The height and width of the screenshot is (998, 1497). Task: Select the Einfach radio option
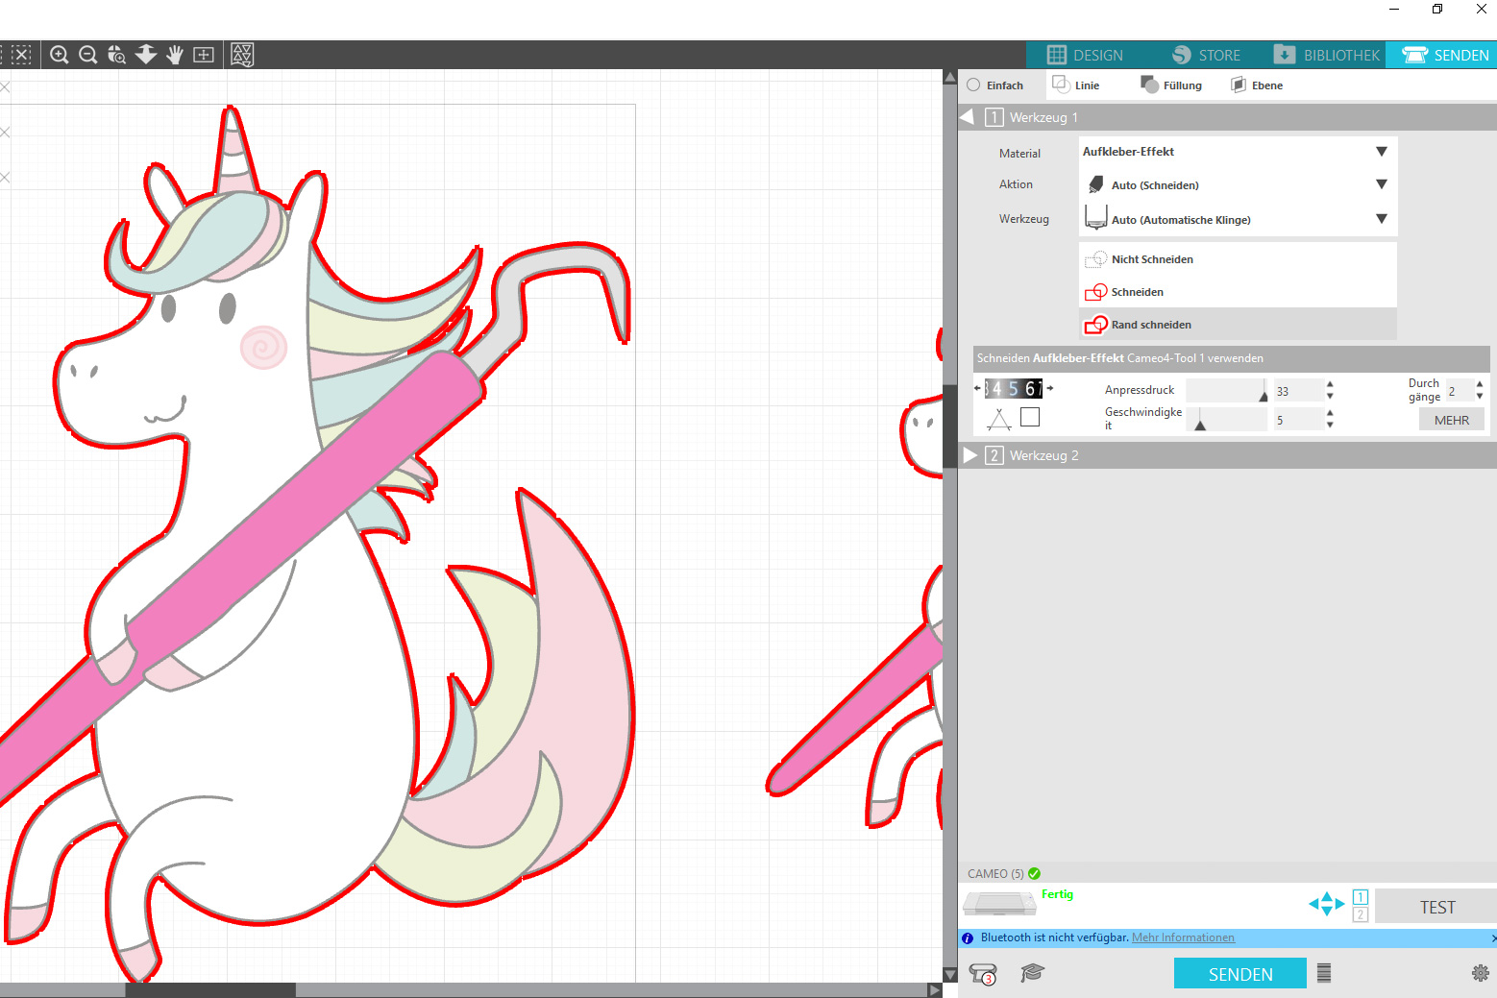click(974, 85)
